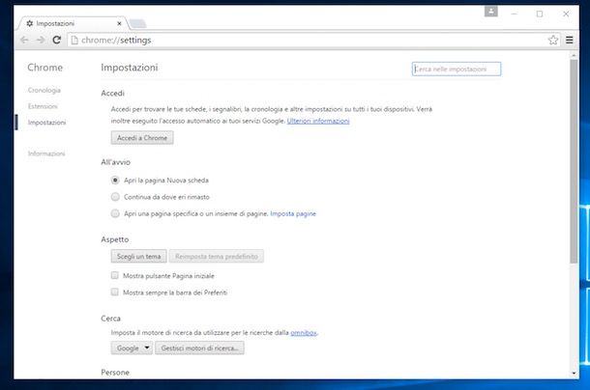Image resolution: width=590 pixels, height=390 pixels.
Task: Open a new tab
Action: [x=137, y=22]
